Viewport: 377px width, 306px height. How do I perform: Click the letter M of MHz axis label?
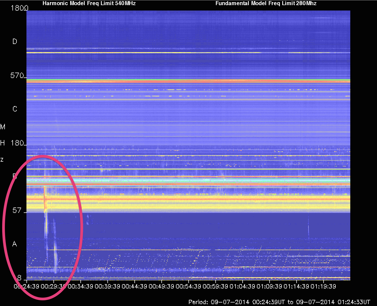tap(3, 127)
